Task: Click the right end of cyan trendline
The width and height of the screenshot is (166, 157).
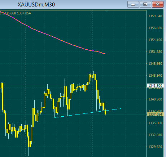Action: [x=121, y=109]
